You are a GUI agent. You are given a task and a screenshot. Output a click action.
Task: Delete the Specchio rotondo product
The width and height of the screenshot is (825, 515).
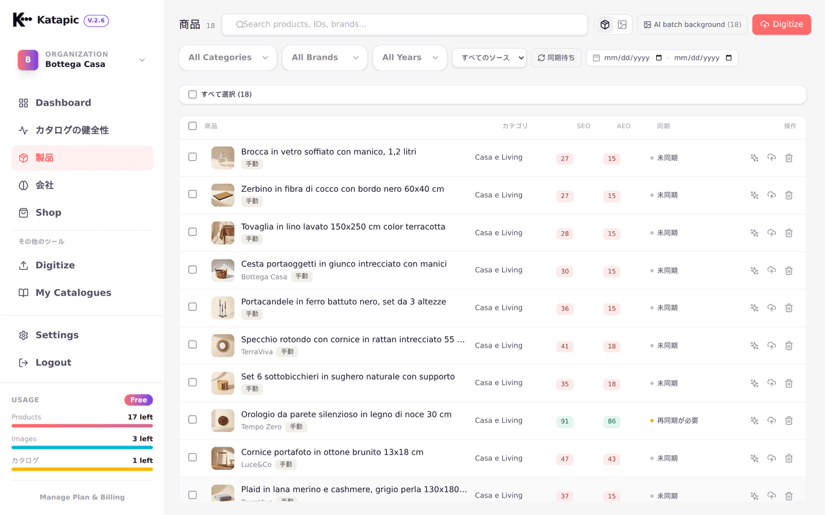(x=789, y=346)
